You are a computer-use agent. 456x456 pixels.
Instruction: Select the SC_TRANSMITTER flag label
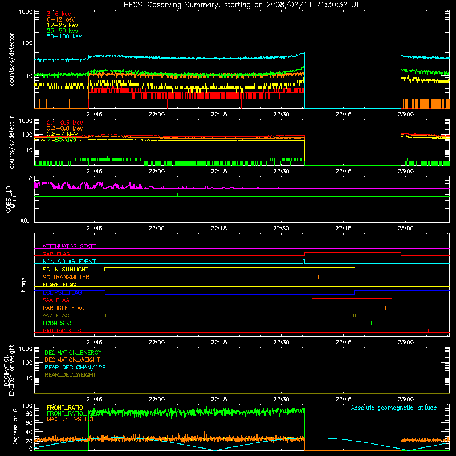pyautogui.click(x=66, y=277)
